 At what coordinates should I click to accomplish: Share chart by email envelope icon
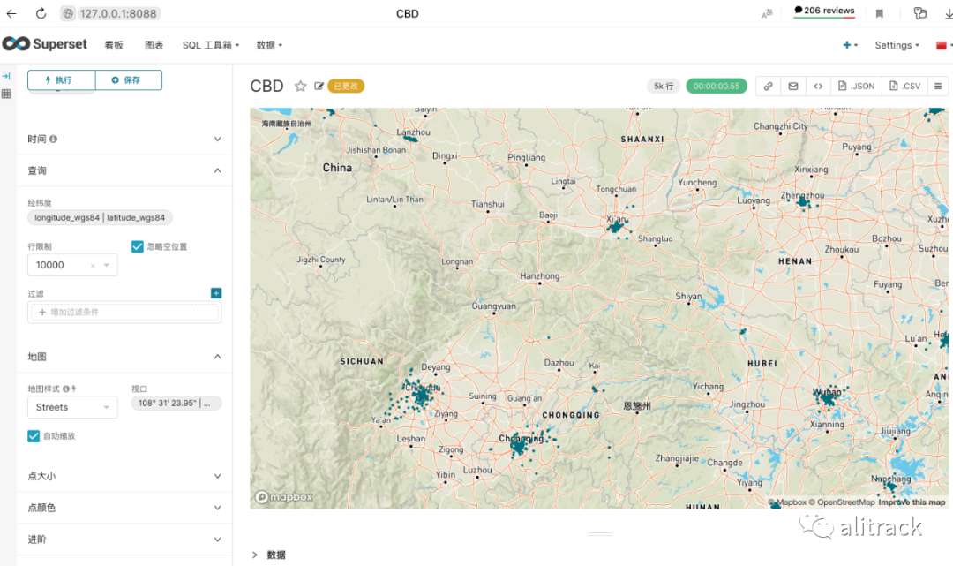[793, 87]
